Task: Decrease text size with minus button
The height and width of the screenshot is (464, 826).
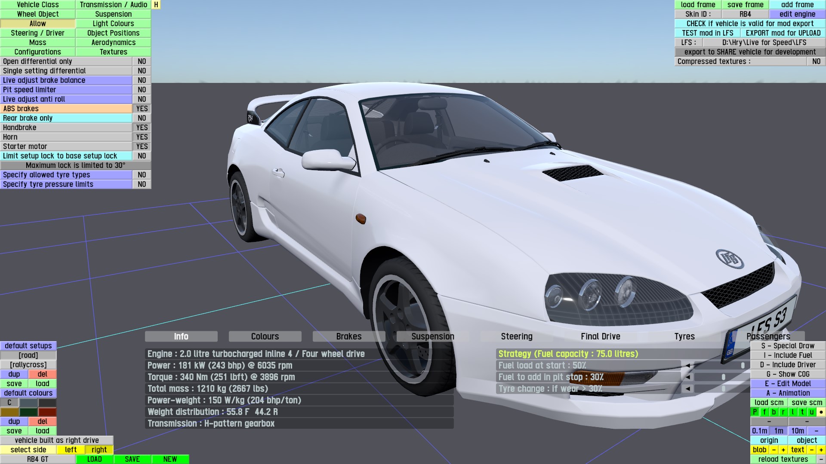Action: coord(811,450)
